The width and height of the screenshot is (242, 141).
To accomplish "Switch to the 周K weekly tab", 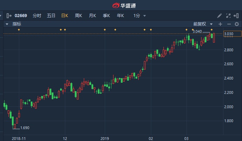I will tap(79, 16).
